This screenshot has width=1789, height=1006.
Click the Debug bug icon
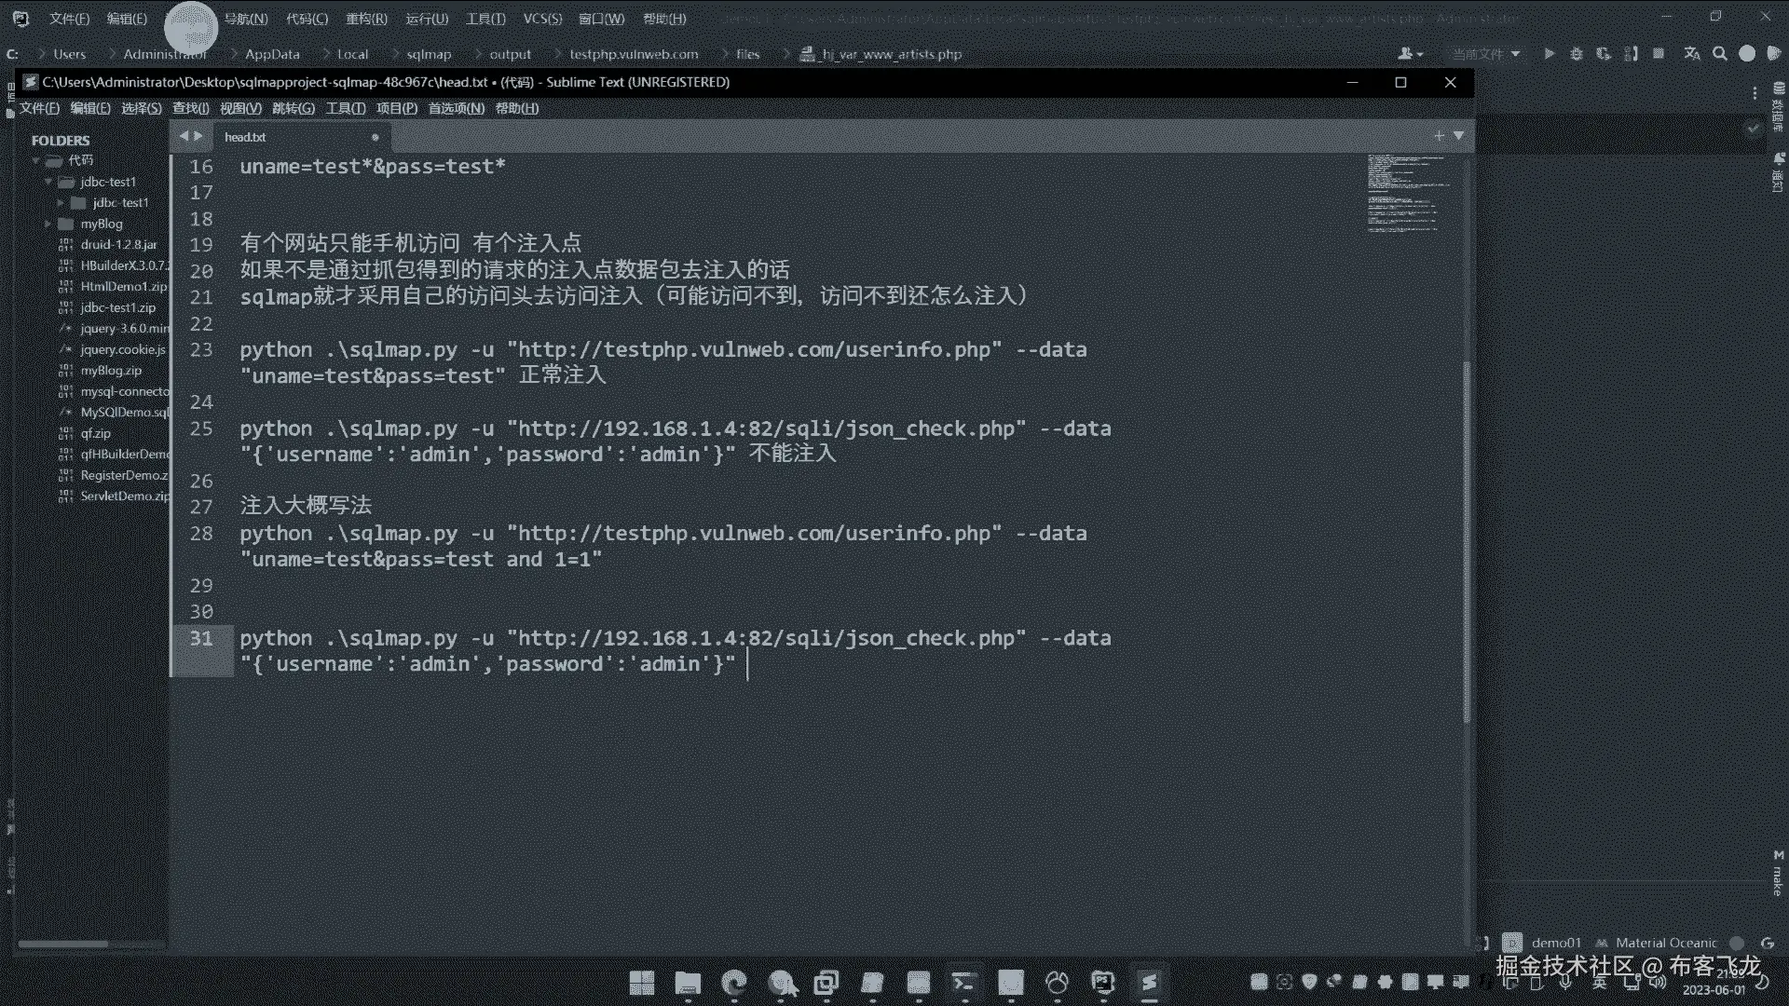coord(1577,54)
